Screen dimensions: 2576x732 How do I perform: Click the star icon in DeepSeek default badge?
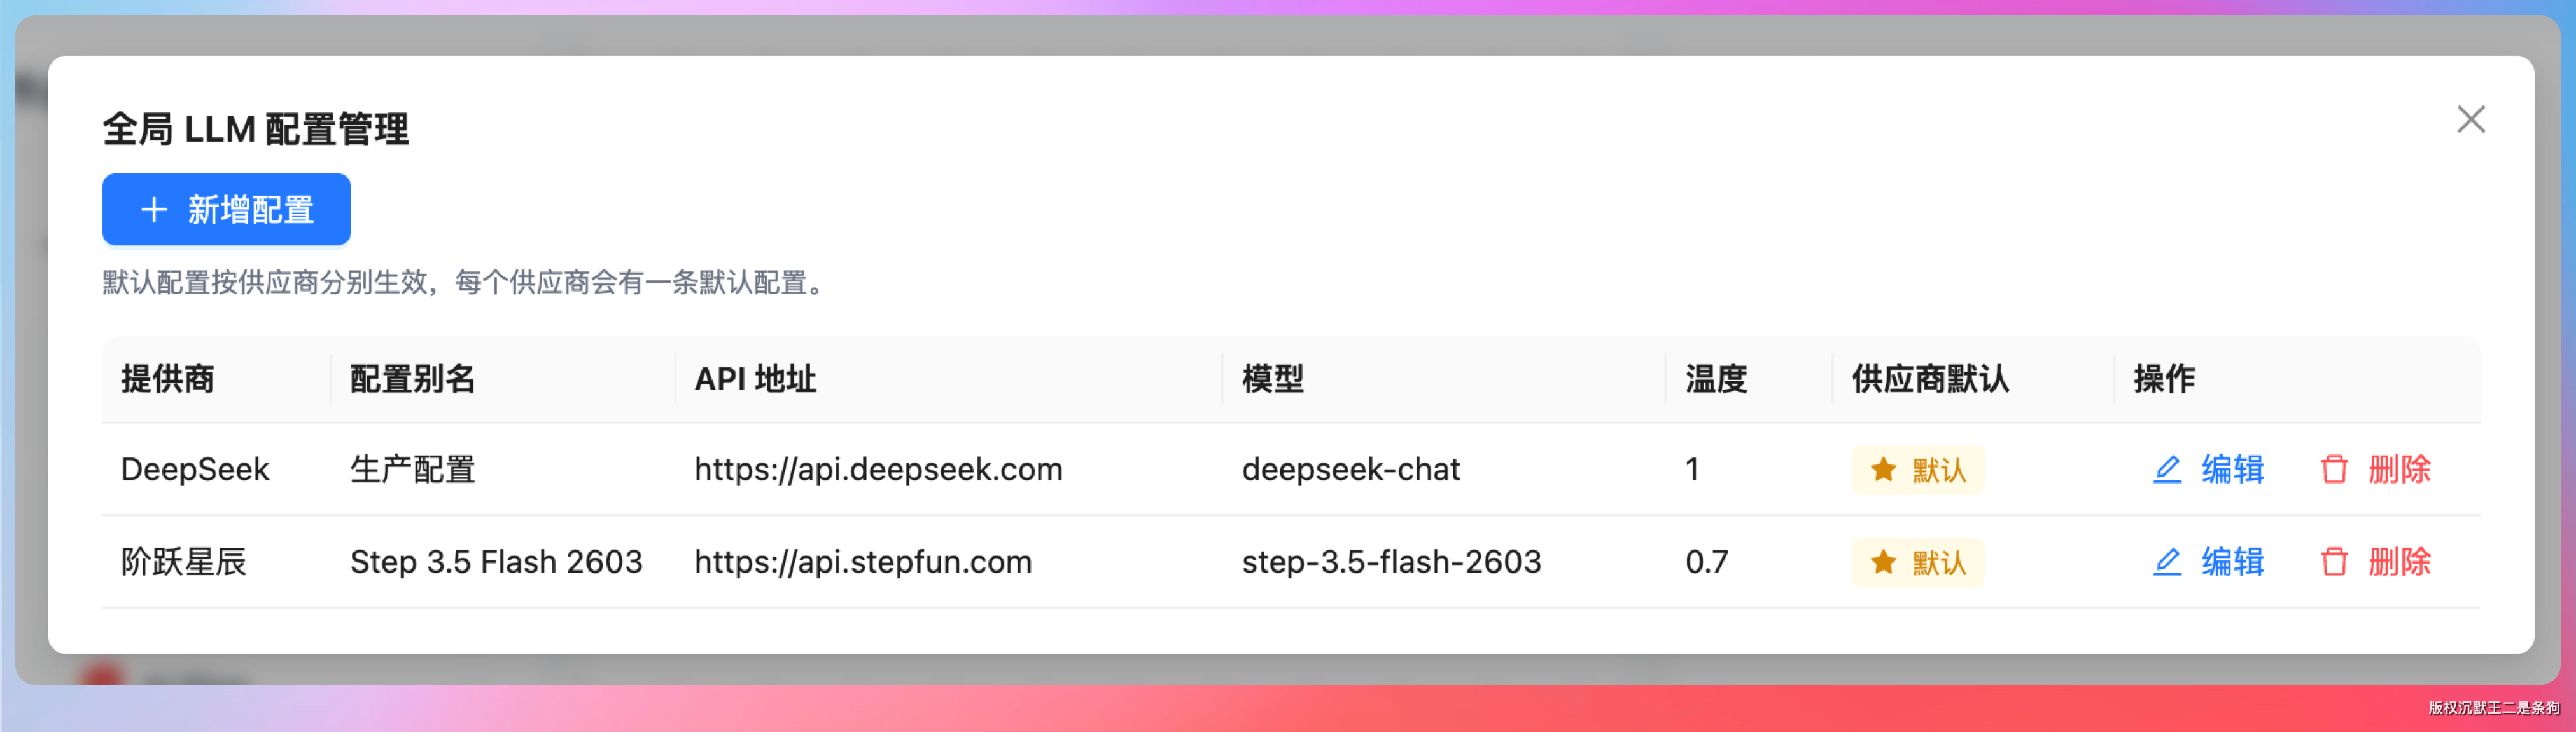[x=1883, y=470]
